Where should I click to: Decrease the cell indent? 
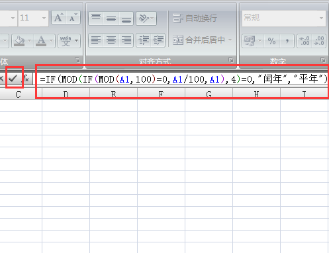144,40
